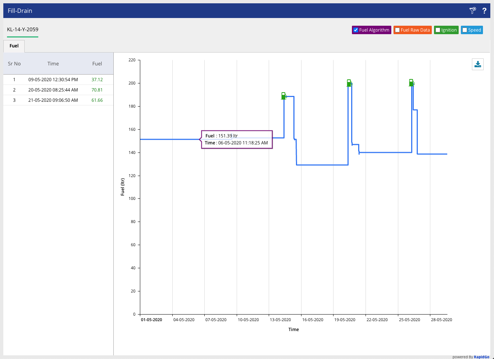Select the KL-14-Y-2059 vehicle tab
This screenshot has width=494, height=359.
[22, 30]
